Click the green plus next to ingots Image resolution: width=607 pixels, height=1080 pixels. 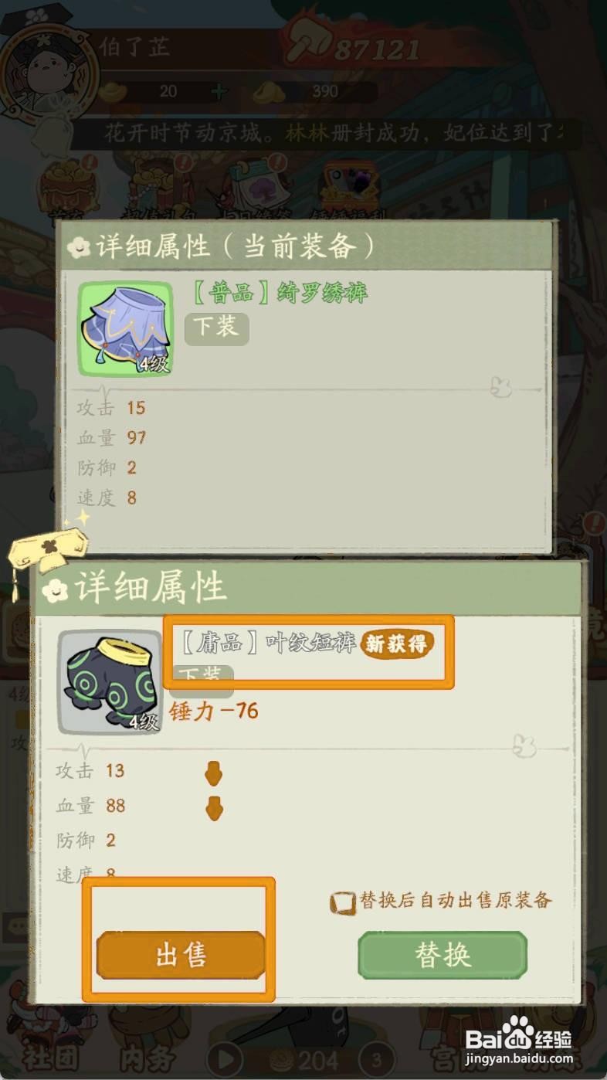(219, 91)
